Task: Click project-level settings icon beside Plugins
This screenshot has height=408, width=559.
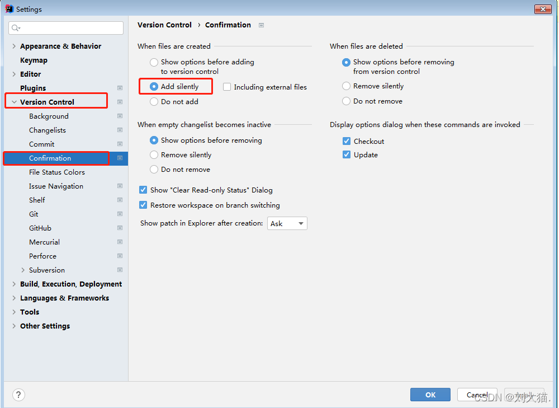Action: point(120,88)
